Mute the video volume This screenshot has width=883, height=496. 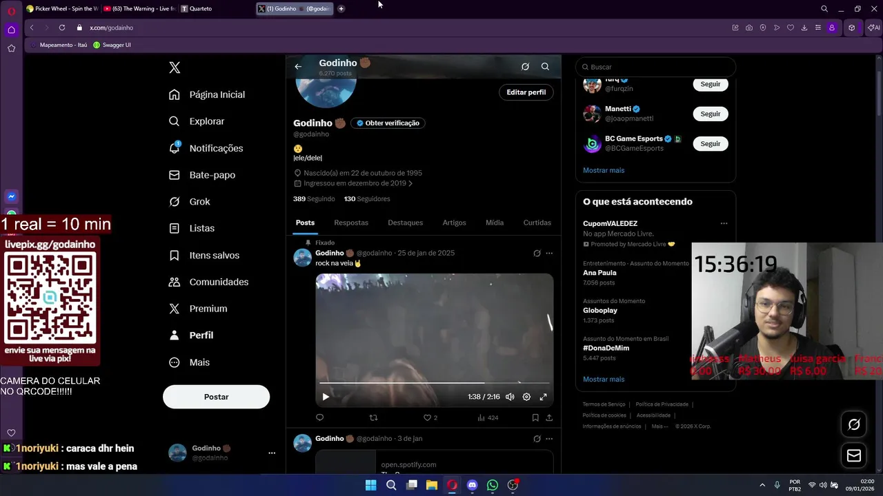click(x=510, y=397)
